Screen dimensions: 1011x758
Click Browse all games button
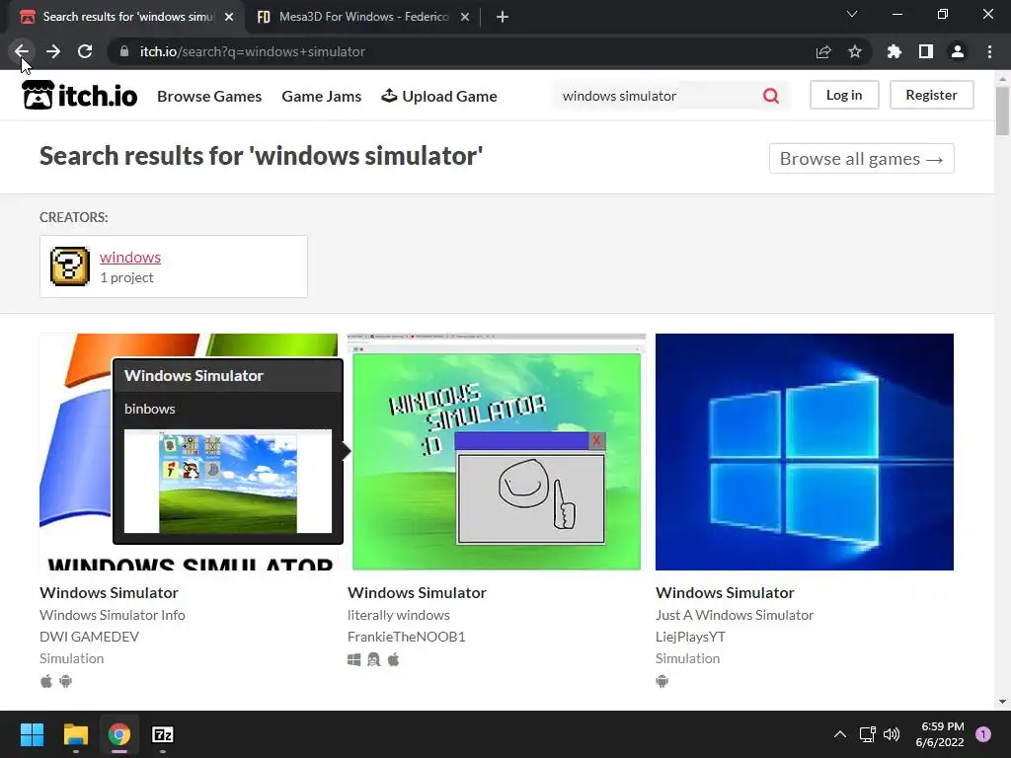click(861, 159)
